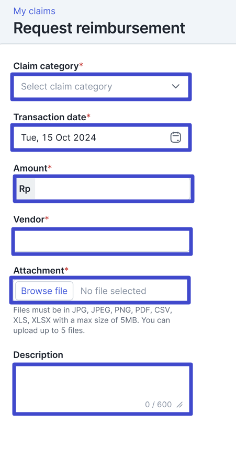Click the Description box resize handle icon
This screenshot has width=236, height=449.
pos(179,405)
